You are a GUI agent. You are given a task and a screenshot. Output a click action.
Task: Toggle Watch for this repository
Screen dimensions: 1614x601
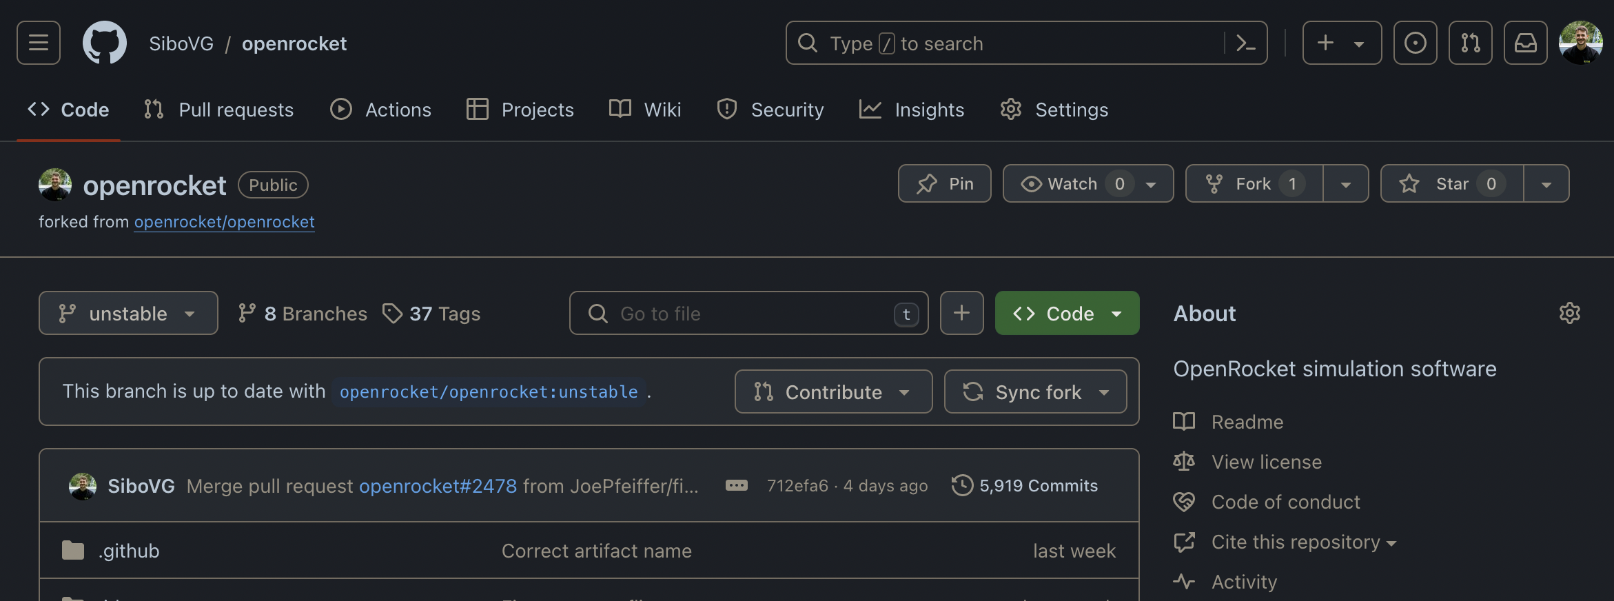point(1072,184)
